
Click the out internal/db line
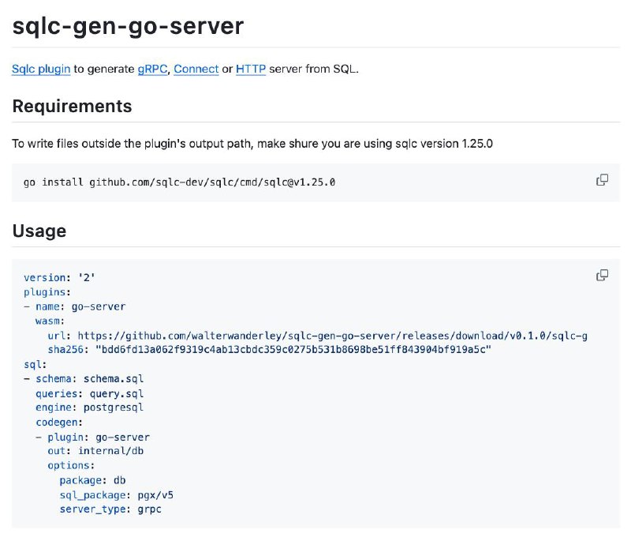tap(95, 451)
